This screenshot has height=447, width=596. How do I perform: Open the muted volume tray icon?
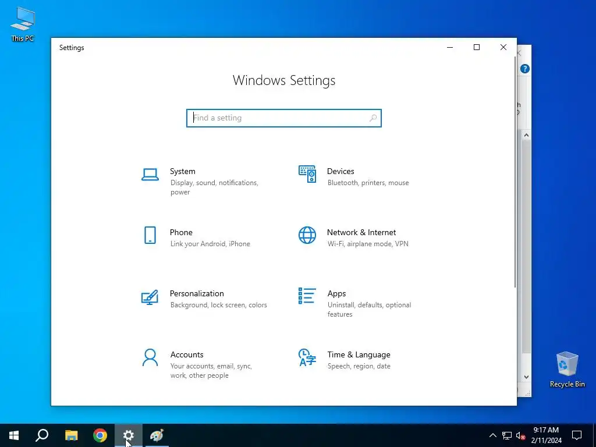click(x=521, y=435)
